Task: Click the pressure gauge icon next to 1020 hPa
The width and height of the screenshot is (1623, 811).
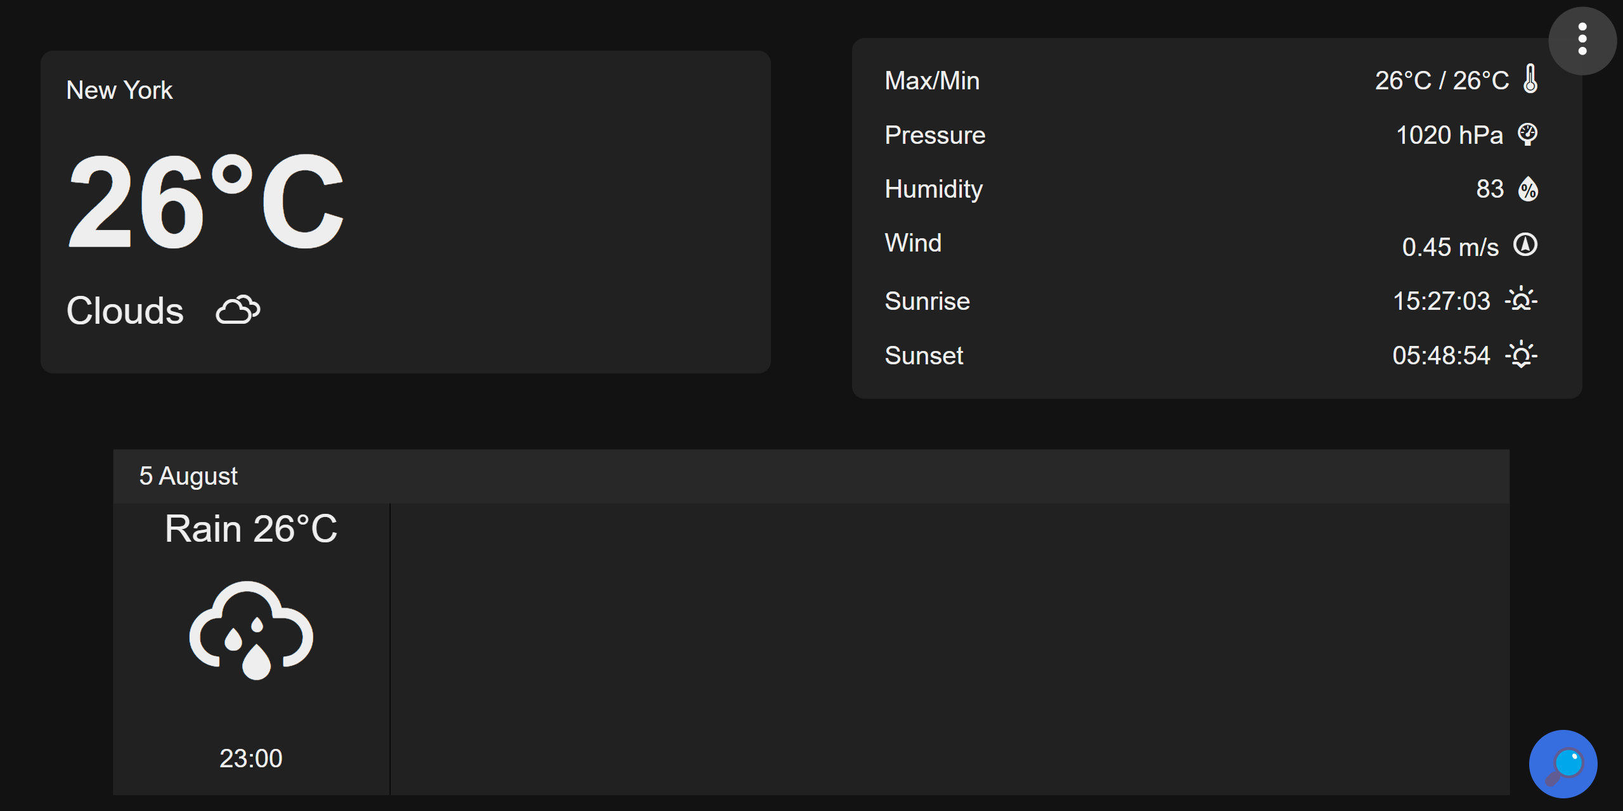Action: pyautogui.click(x=1528, y=134)
